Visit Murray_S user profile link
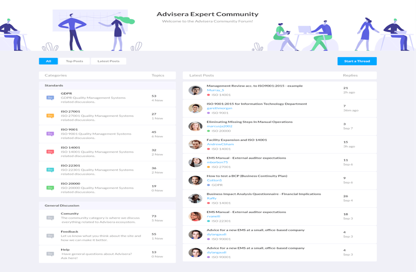The height and width of the screenshot is (272, 416). pos(215,90)
